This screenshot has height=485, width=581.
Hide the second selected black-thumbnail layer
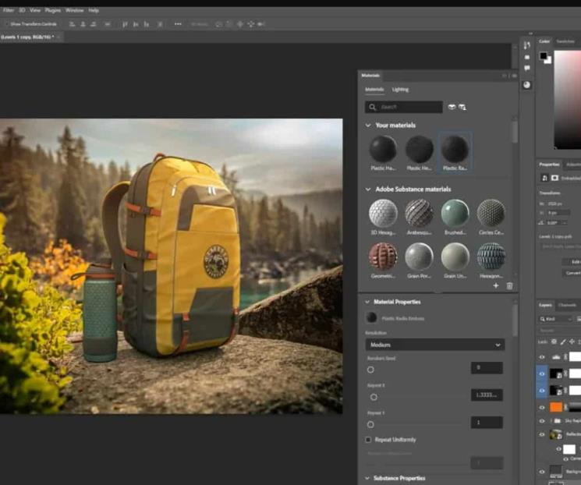(542, 391)
